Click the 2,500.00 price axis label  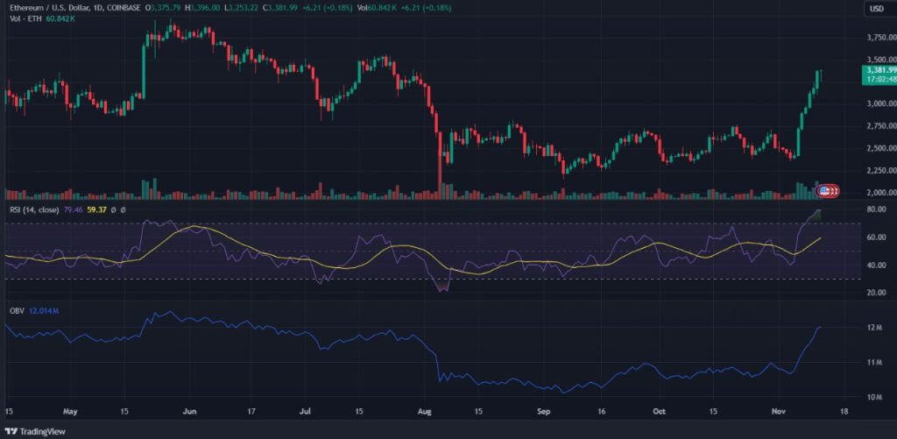881,148
